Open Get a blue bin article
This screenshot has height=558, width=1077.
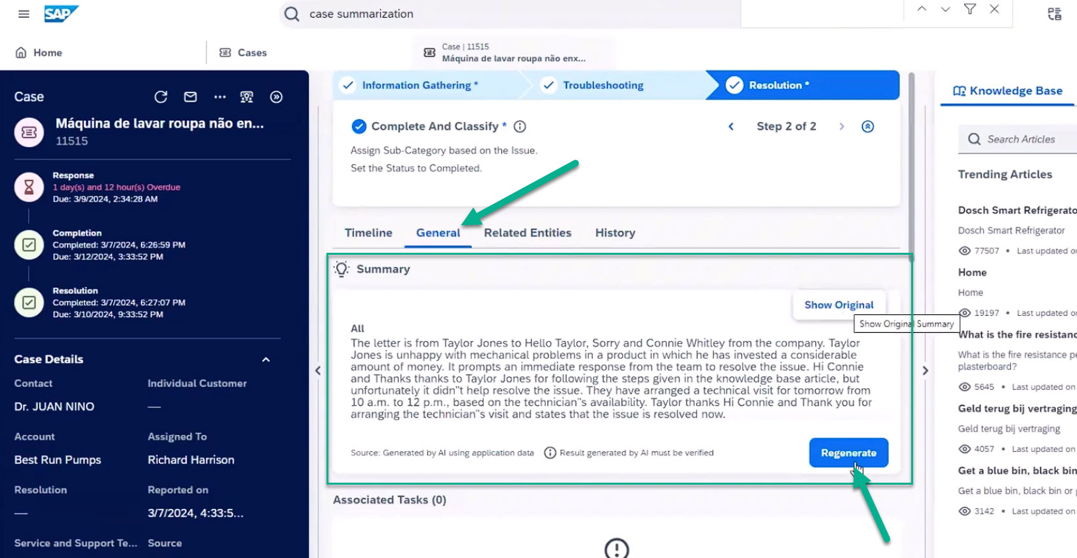pos(1017,471)
